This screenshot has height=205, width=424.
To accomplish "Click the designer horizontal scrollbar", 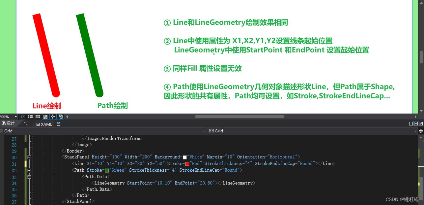I will [239, 117].
